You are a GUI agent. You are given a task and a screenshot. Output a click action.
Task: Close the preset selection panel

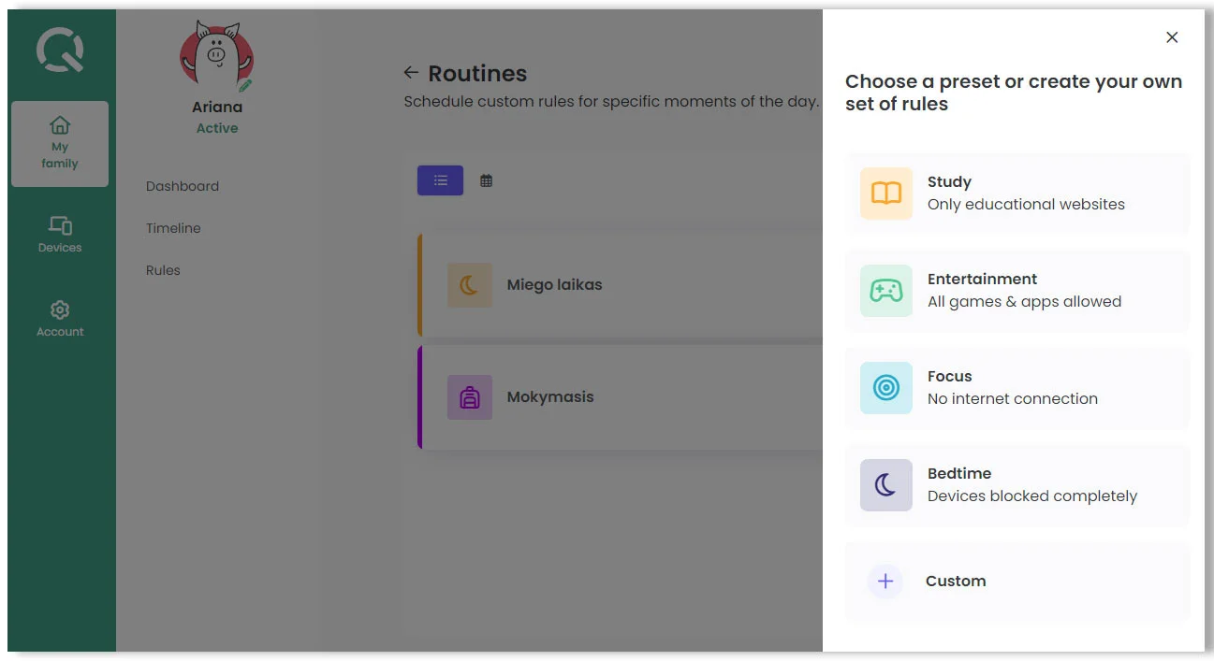1172,37
